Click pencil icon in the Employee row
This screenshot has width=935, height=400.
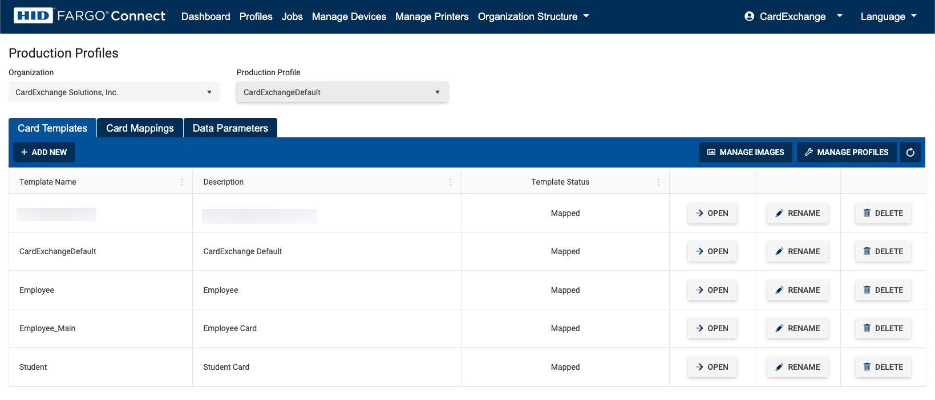[x=779, y=290]
